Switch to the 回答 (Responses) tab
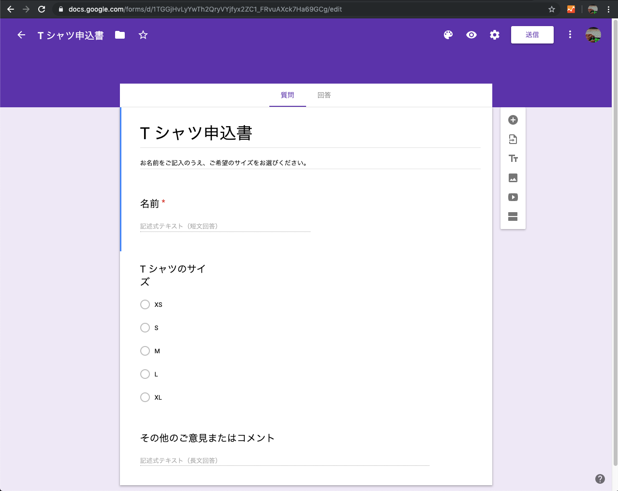 coord(324,95)
